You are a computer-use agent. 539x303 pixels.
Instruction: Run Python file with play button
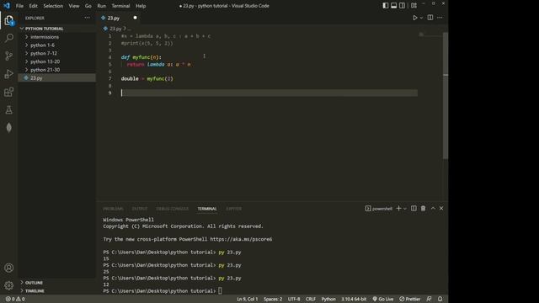pyautogui.click(x=415, y=18)
